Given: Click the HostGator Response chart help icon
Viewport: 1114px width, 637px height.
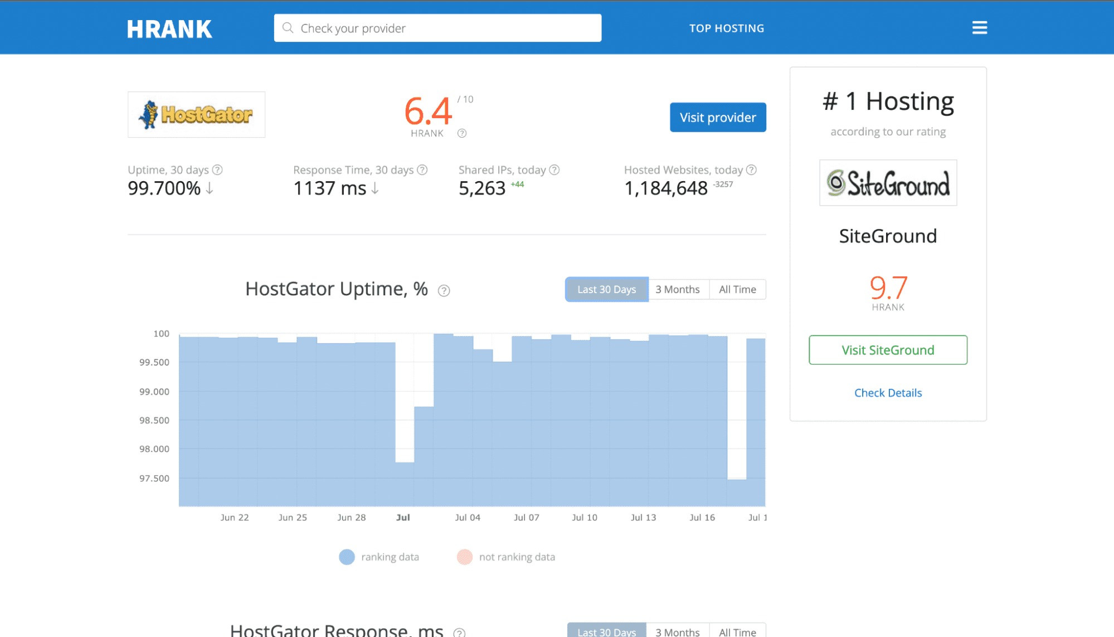Looking at the screenshot, I should tap(459, 633).
